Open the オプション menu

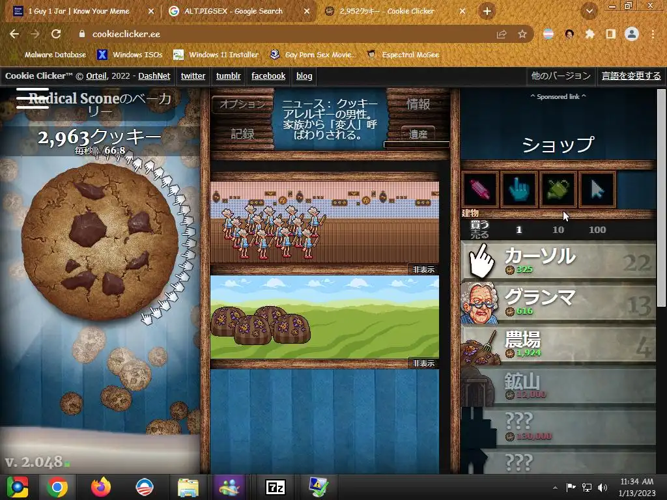[x=242, y=104]
